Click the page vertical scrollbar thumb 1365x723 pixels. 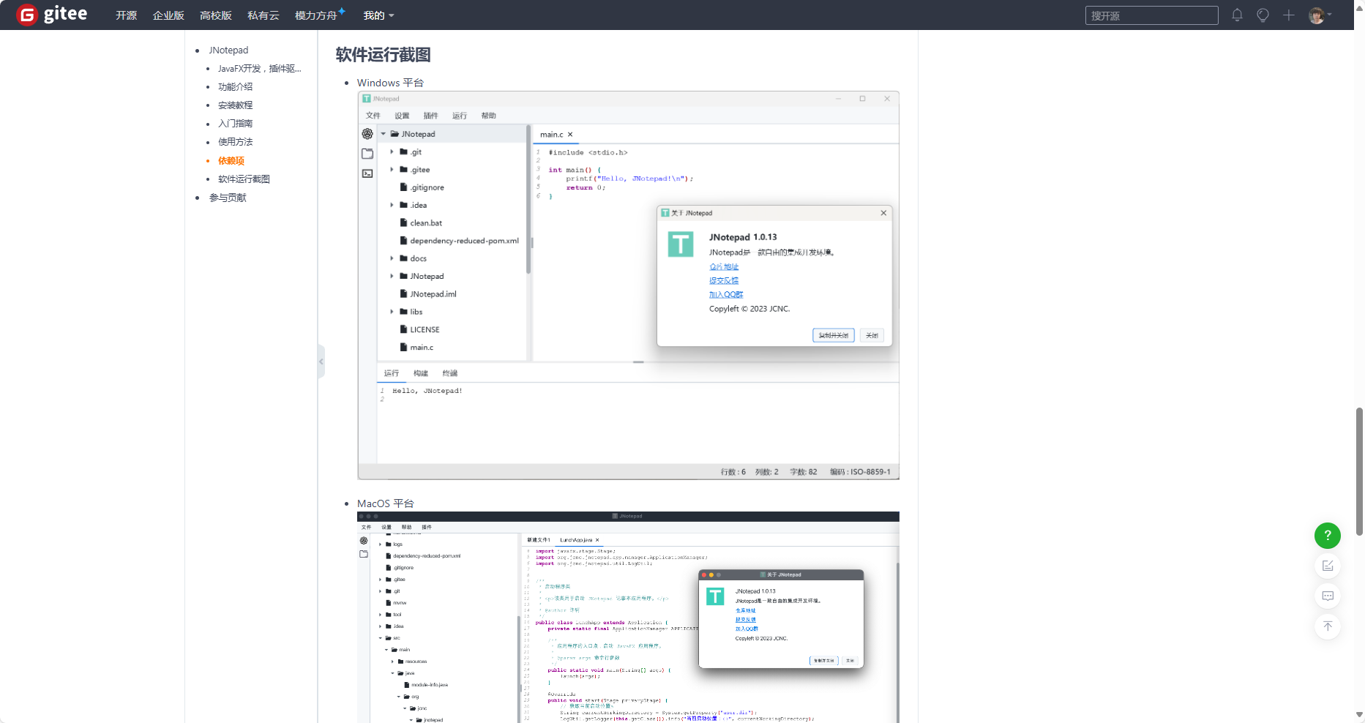coord(1359,471)
